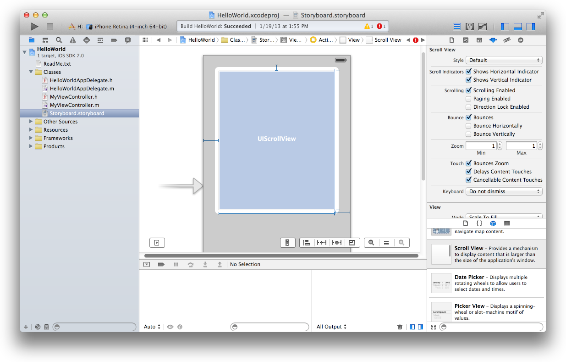
Task: Reset canvas zoom to actual size
Action: point(386,243)
